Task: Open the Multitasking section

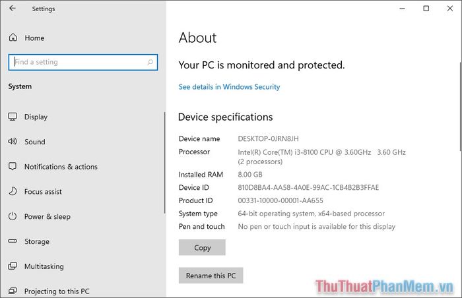Action: click(x=44, y=266)
